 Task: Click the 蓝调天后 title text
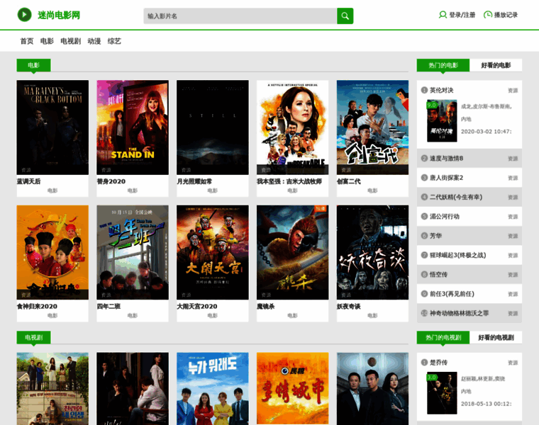[28, 181]
